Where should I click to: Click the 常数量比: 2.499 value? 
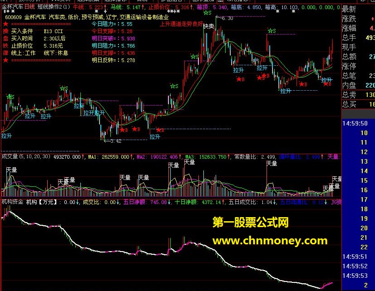click(255, 157)
